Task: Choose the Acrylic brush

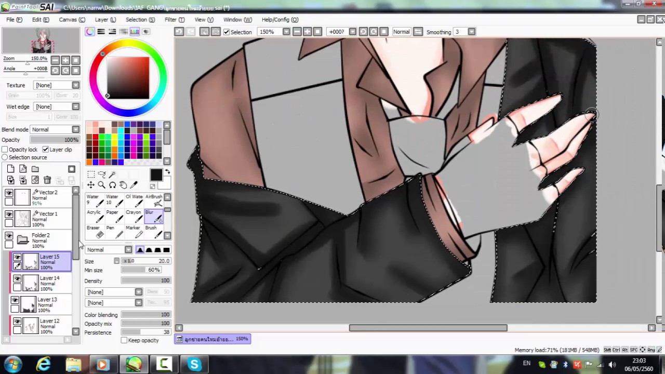Action: point(95,216)
